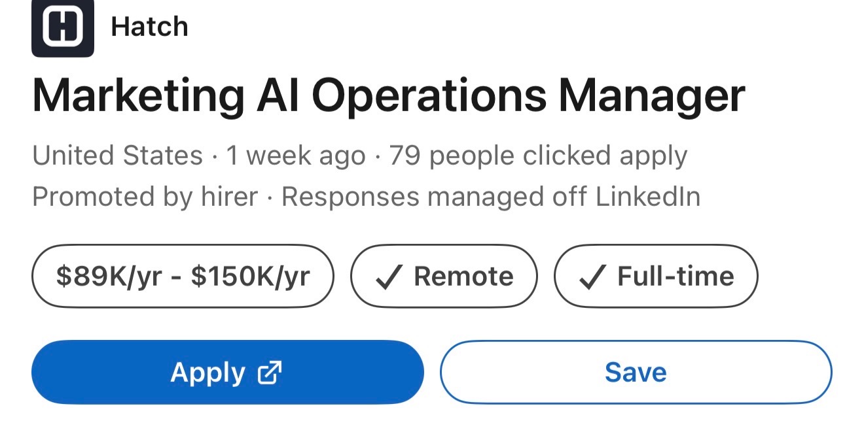Toggle the Remote workplace chip

(444, 277)
